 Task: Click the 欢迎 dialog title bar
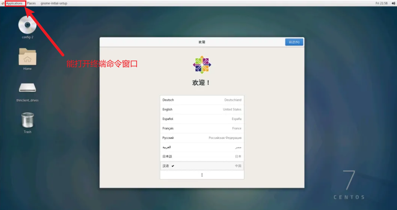coord(202,42)
